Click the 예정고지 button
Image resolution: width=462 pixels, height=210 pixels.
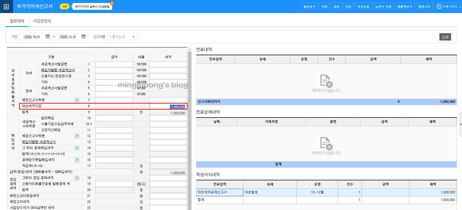coord(424,7)
